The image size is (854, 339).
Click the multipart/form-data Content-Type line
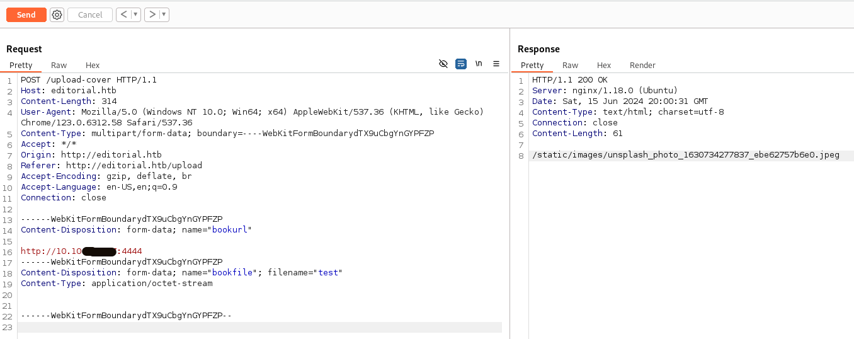tap(227, 134)
